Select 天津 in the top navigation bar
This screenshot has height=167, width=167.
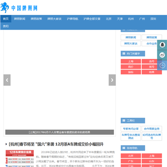tap(120, 19)
